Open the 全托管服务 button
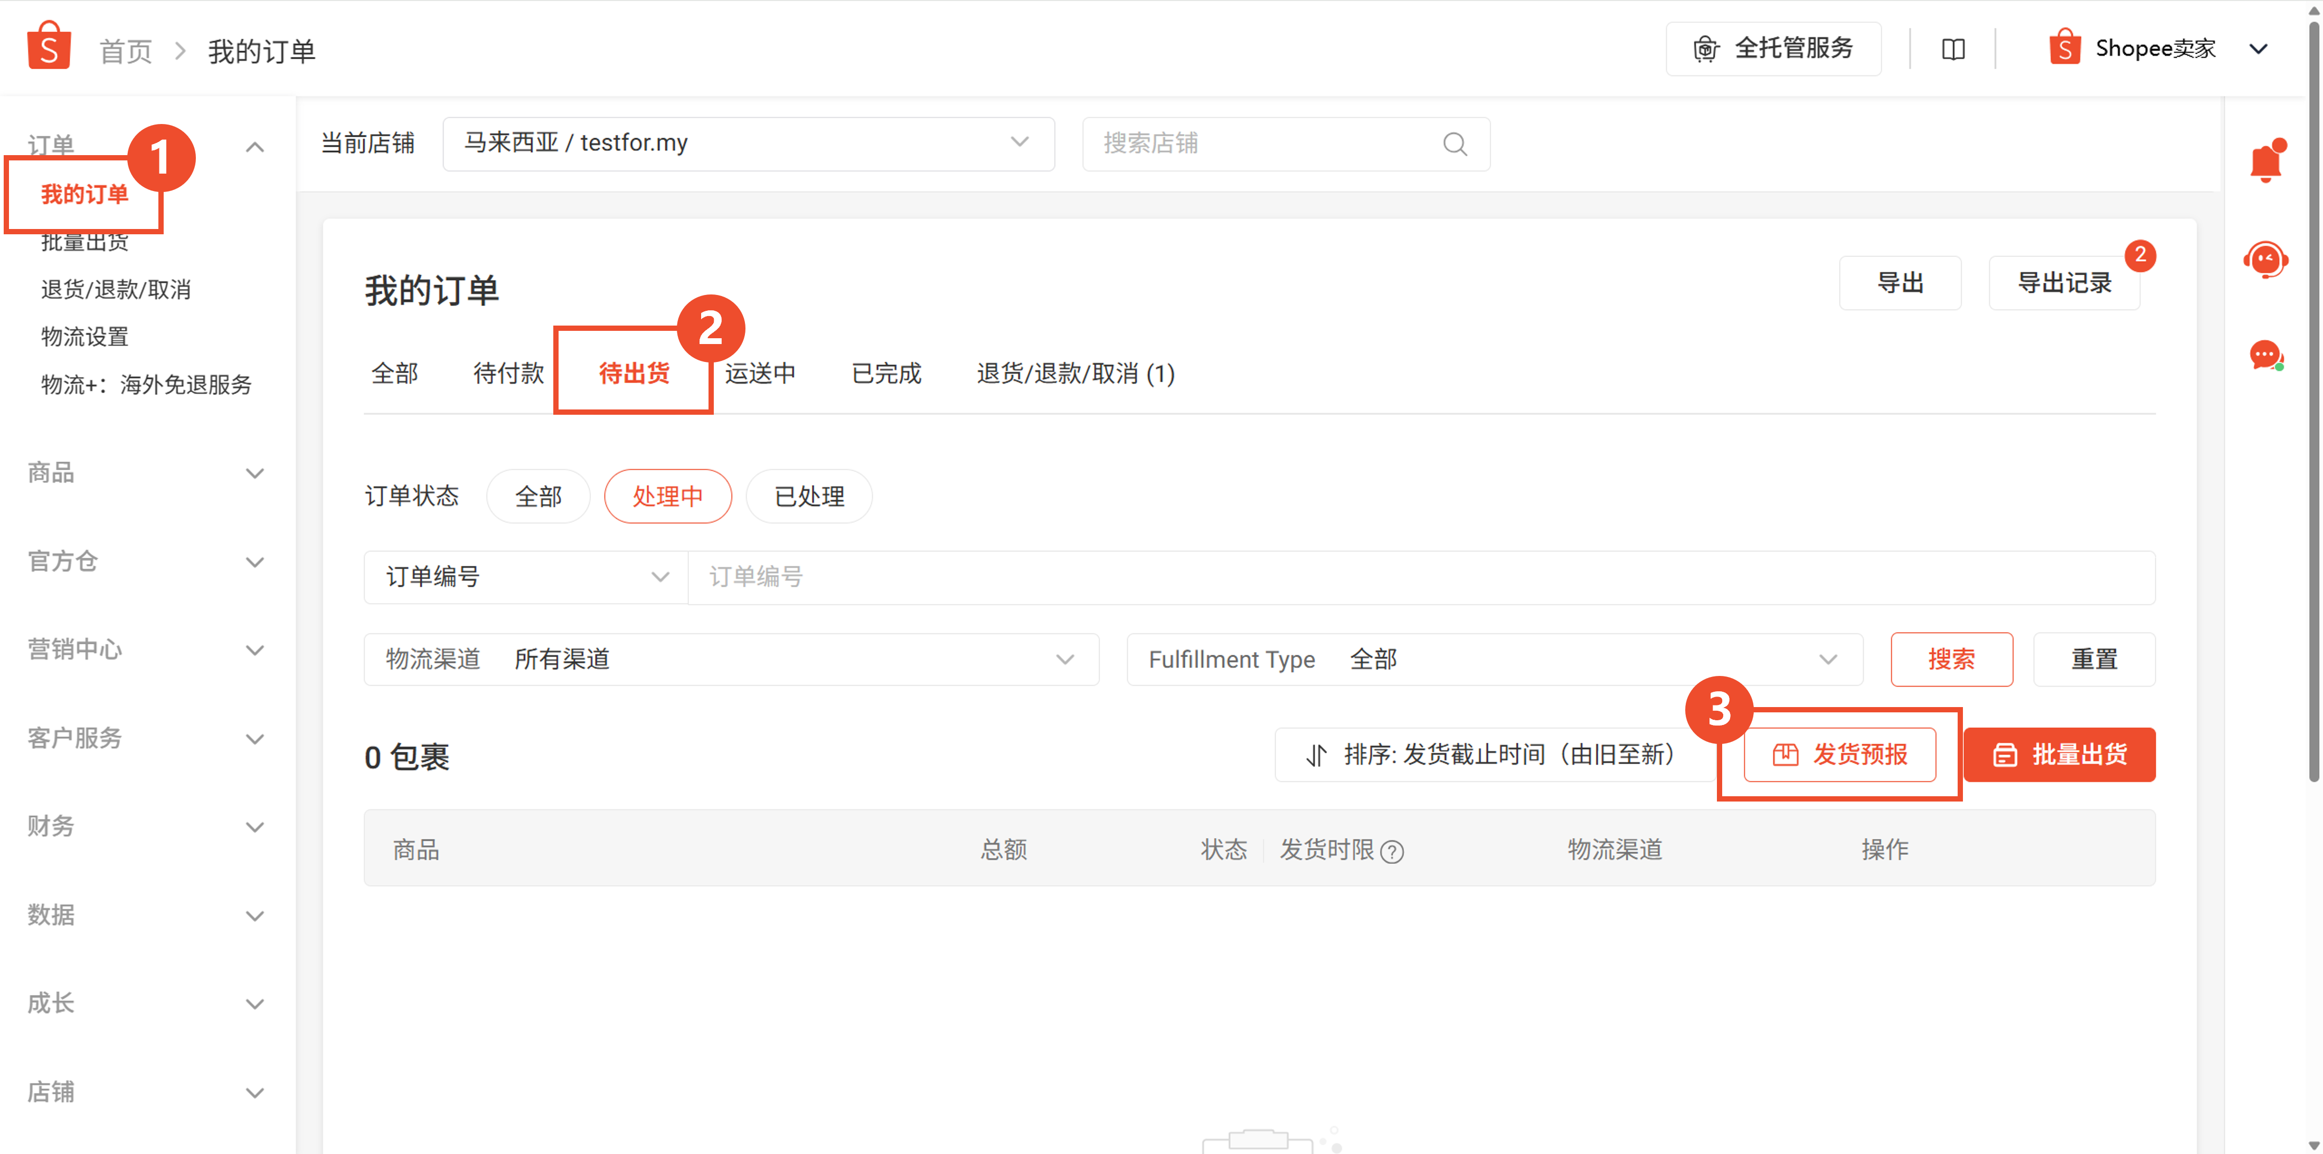The width and height of the screenshot is (2323, 1154). pos(1773,49)
